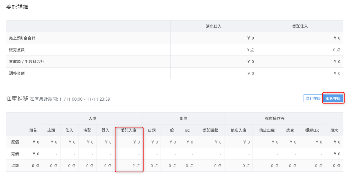349x178 pixels.
Task: Select the 期首 column header
Action: tap(33, 130)
